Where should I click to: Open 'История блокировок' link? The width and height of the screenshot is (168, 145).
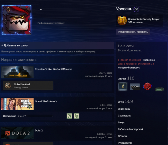point(129,68)
